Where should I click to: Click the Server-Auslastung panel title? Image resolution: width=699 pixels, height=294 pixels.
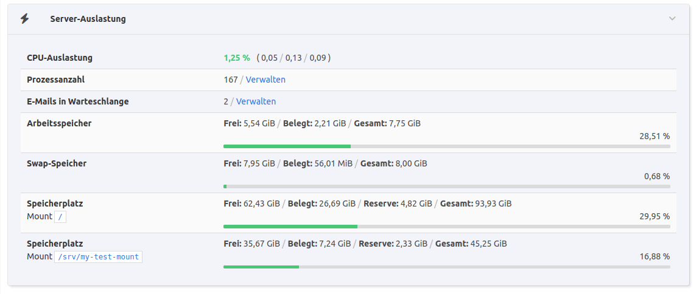coord(88,19)
